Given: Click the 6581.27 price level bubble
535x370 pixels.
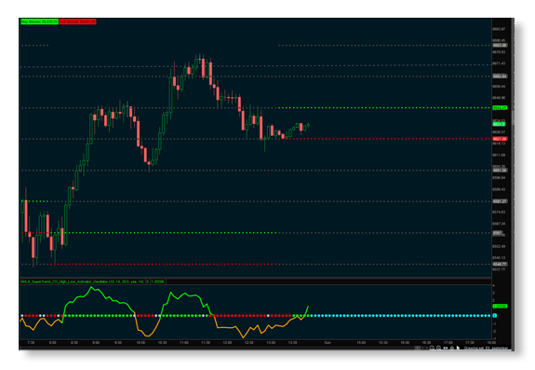Looking at the screenshot, I should pos(500,201).
